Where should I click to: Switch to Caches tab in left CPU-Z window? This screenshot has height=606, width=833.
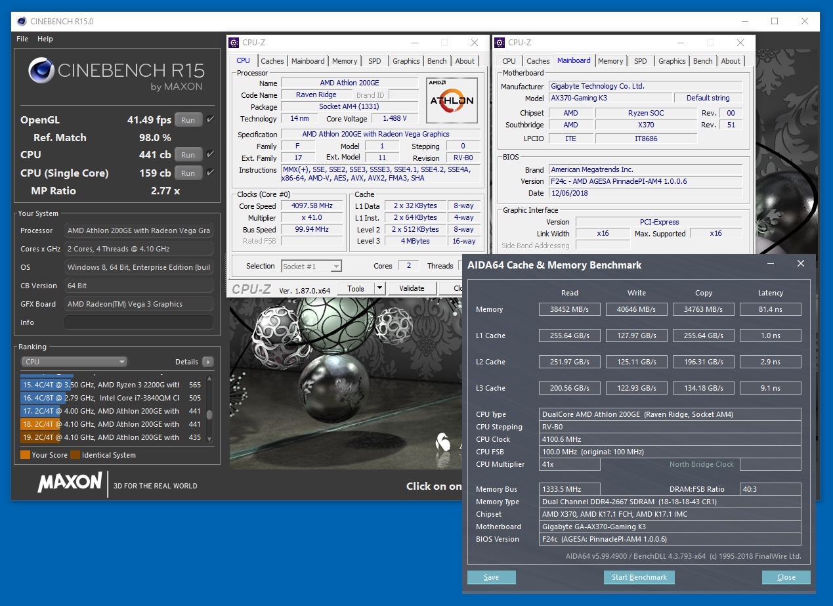pyautogui.click(x=272, y=61)
